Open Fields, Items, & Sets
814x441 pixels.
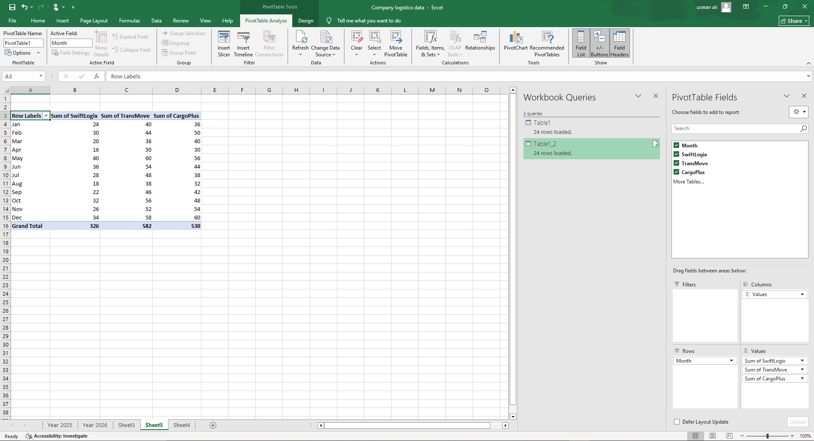(x=430, y=44)
